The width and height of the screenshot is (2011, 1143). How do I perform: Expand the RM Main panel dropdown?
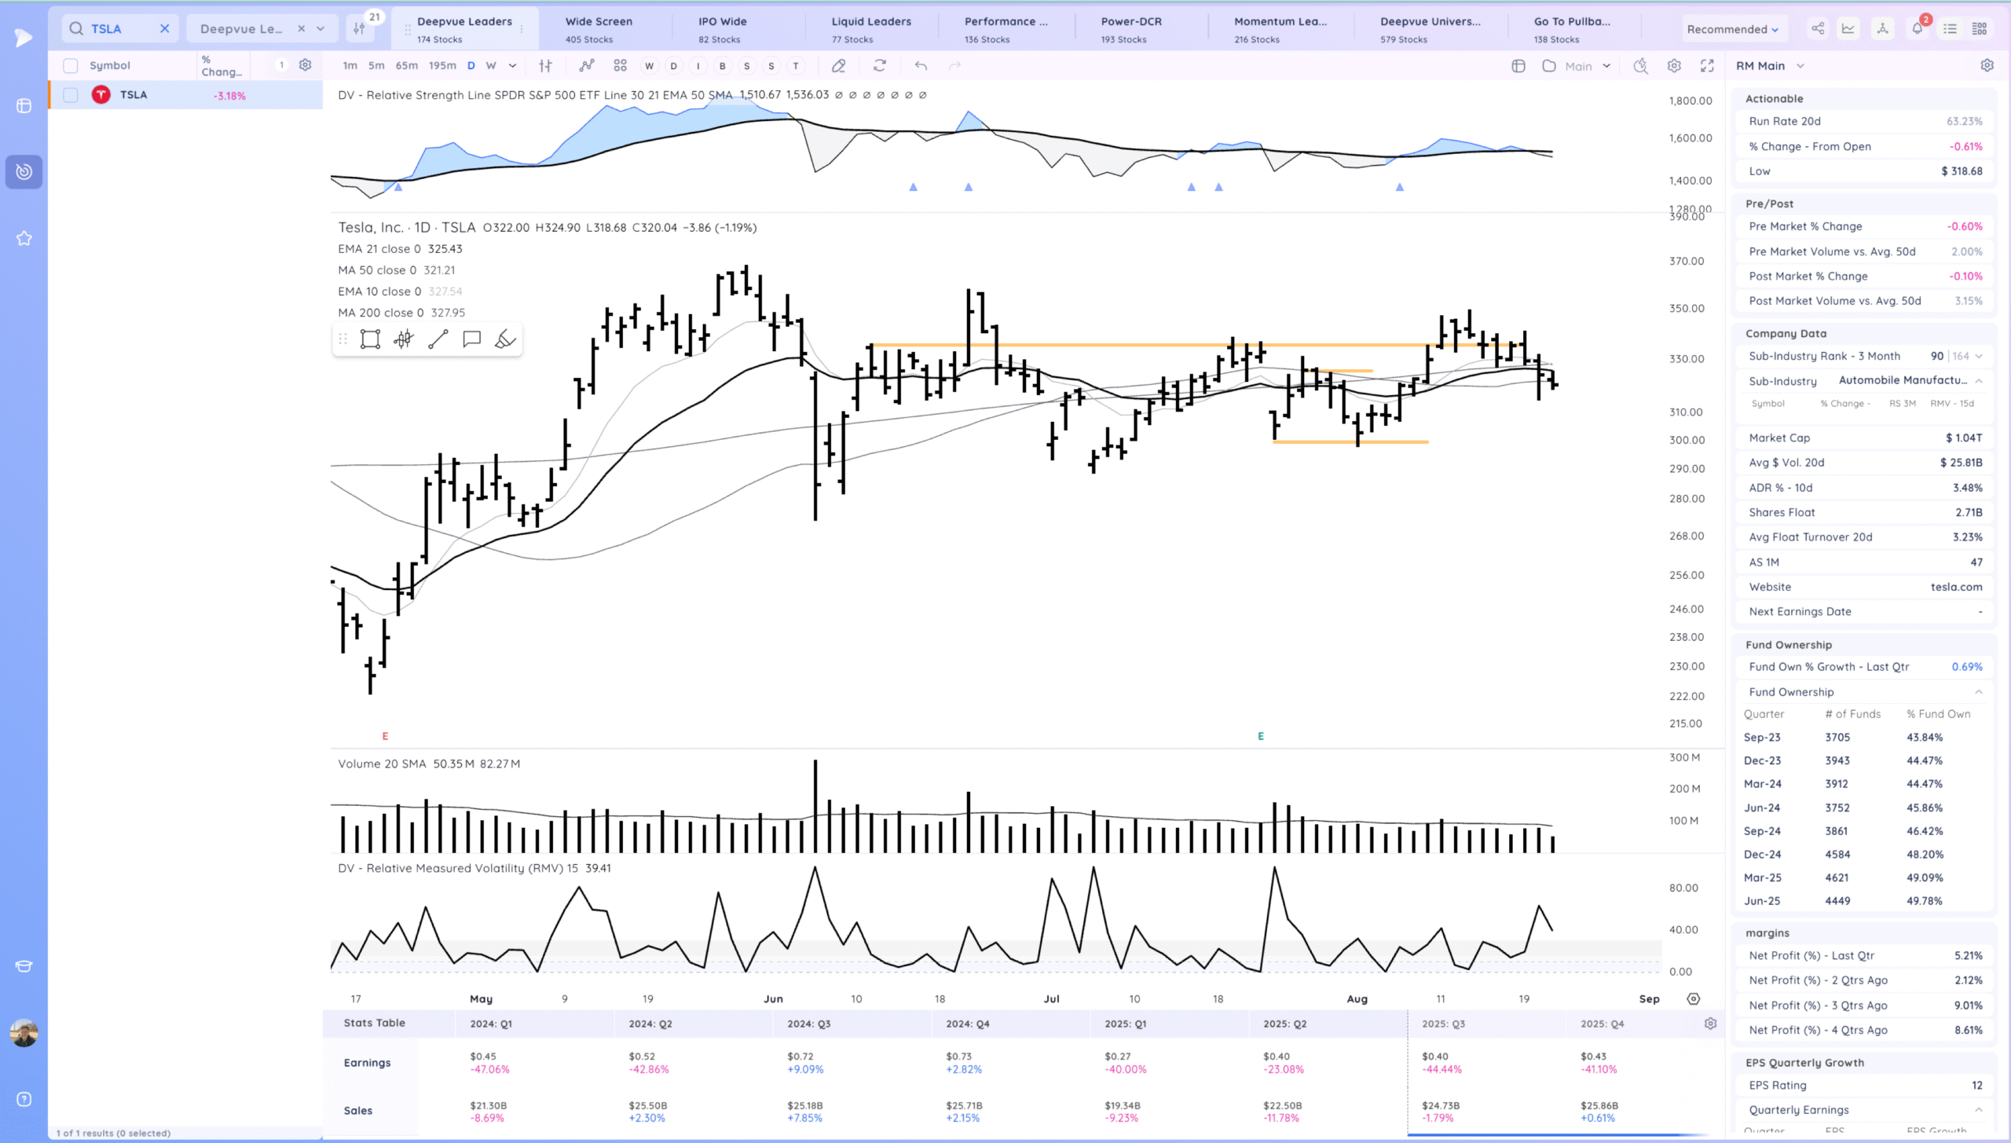tap(1800, 66)
